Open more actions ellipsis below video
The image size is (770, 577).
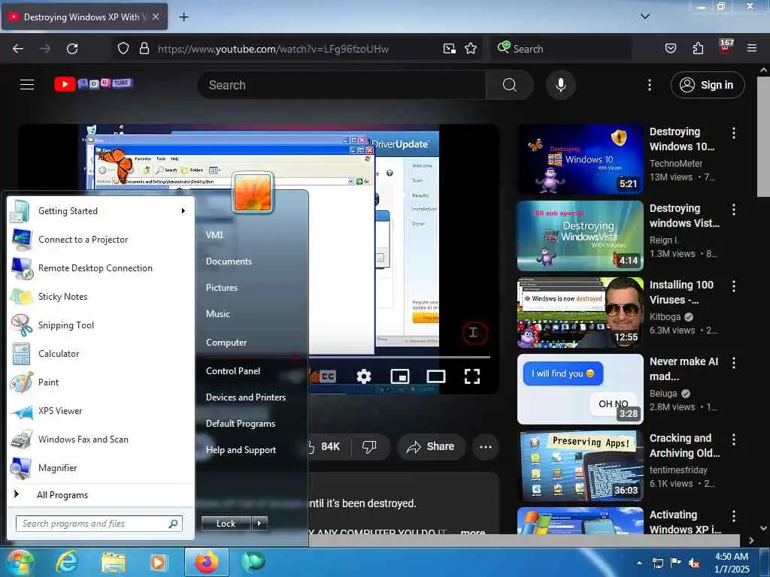(486, 446)
